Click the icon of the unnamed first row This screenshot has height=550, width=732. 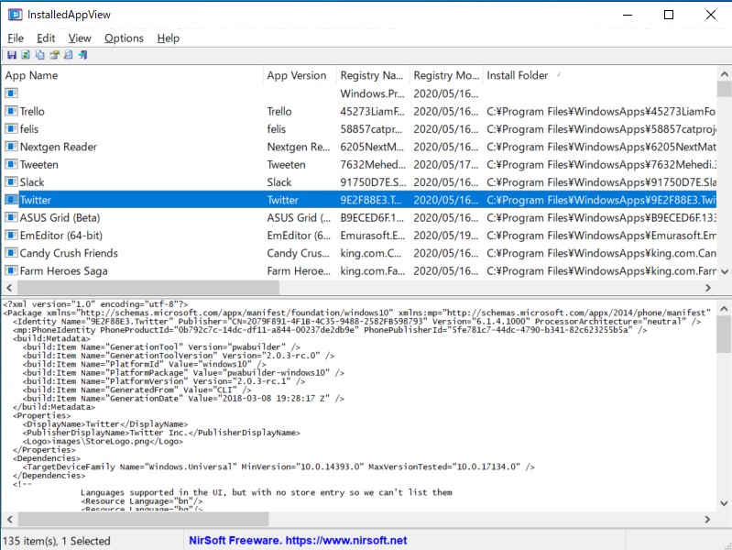tap(11, 93)
